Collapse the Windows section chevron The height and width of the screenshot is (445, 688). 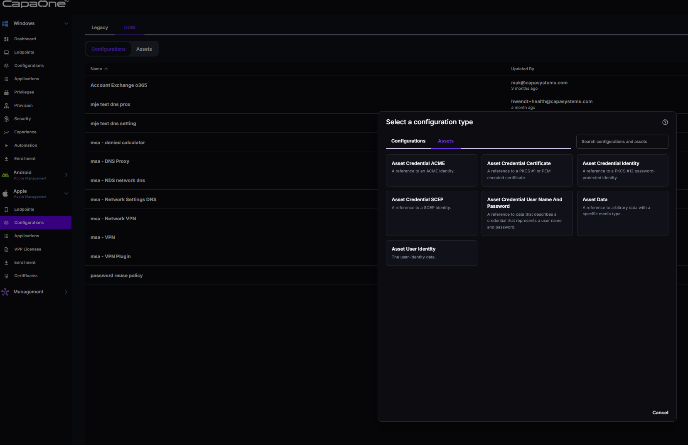click(x=66, y=24)
